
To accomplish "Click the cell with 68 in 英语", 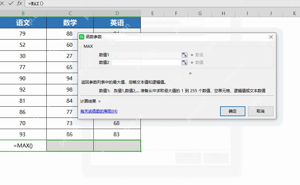I will click(x=117, y=124).
